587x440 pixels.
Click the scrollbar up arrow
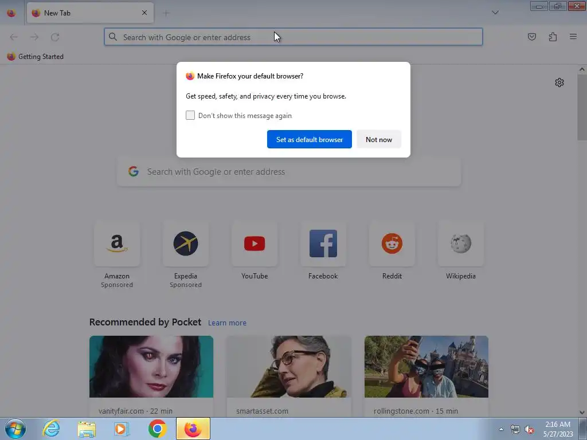[582, 69]
